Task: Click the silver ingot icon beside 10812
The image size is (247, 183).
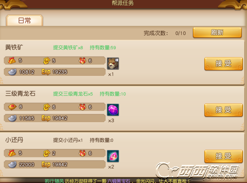Action: coord(12,72)
